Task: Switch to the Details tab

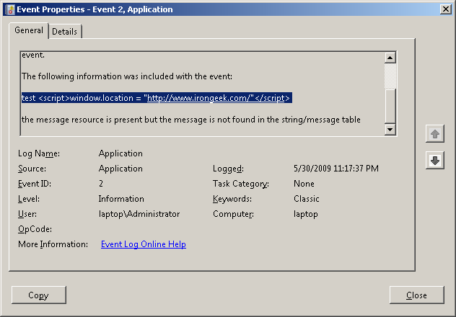Action: click(64, 32)
